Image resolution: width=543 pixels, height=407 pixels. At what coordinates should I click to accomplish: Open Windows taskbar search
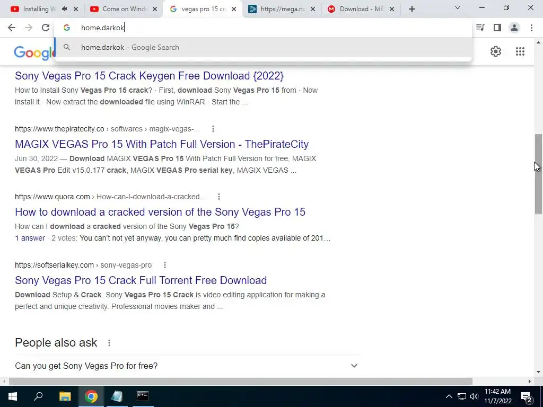pos(38,396)
